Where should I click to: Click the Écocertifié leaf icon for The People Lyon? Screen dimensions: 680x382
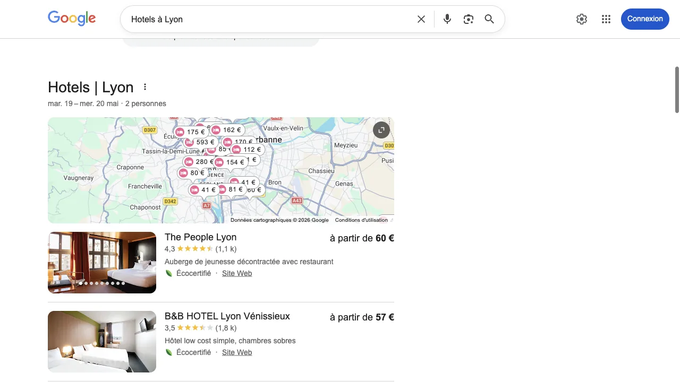point(169,273)
